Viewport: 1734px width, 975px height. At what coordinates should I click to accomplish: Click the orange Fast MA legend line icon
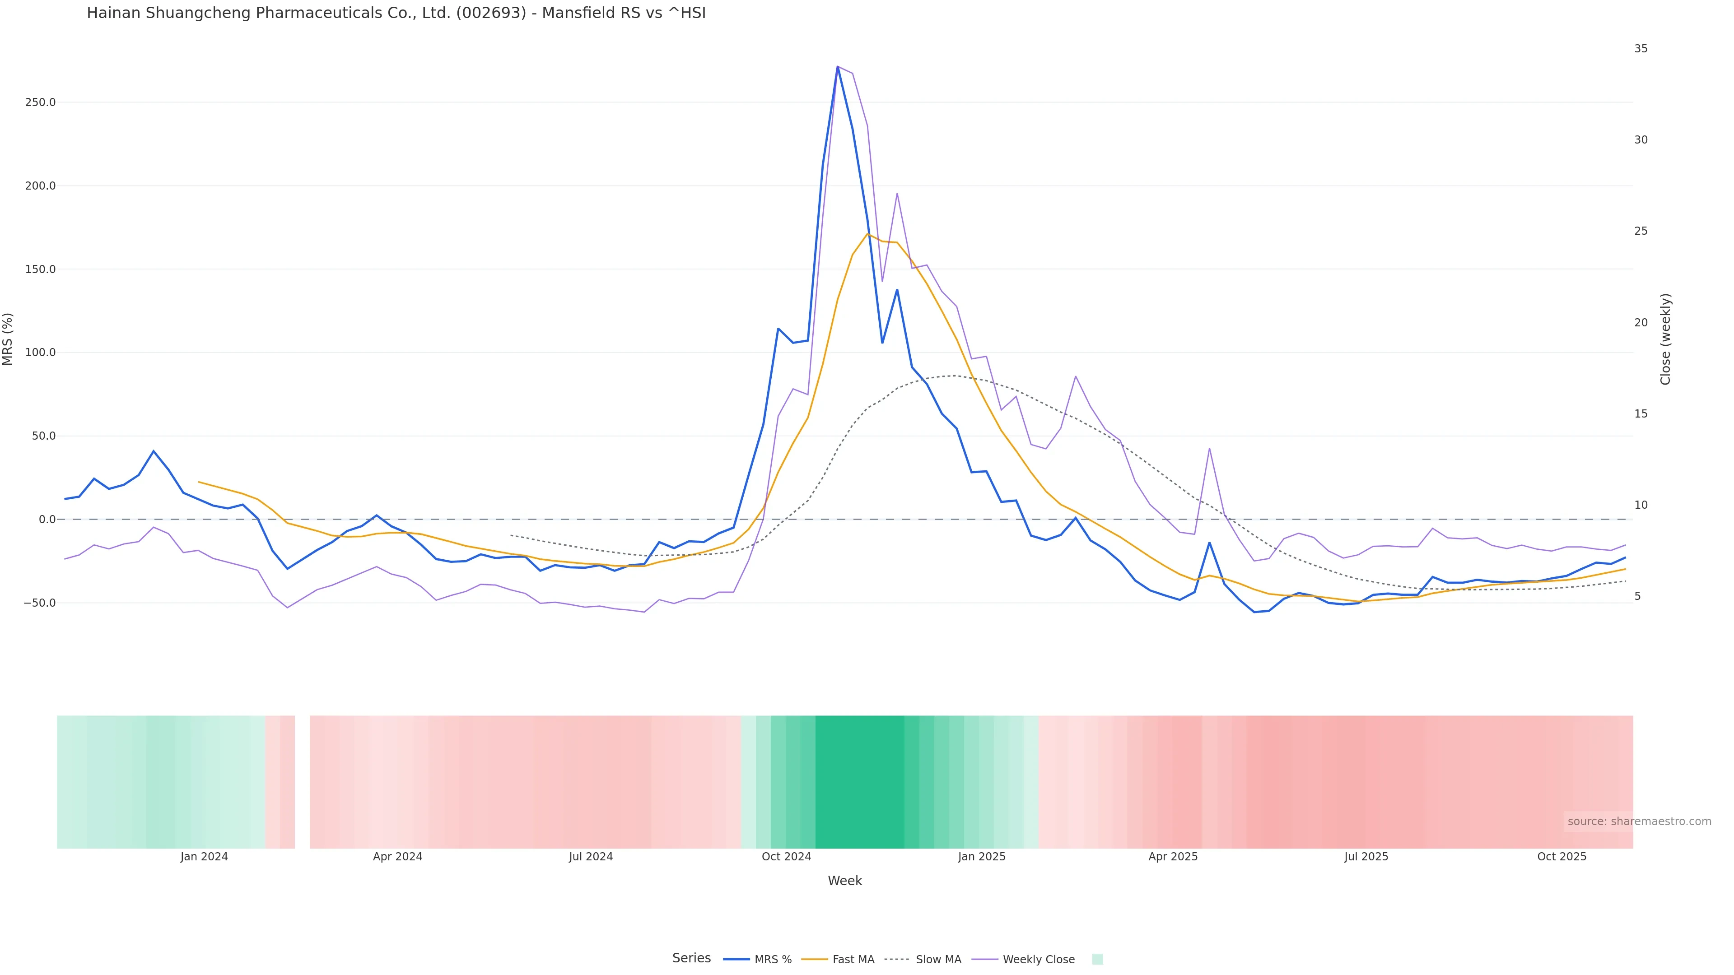(x=815, y=960)
